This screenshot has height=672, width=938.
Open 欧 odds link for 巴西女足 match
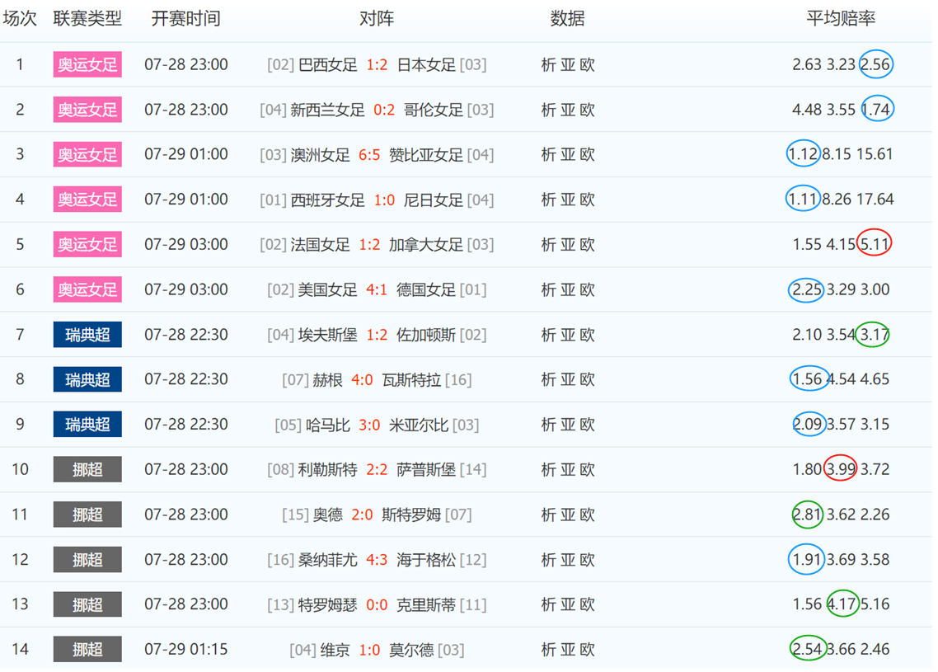(x=588, y=64)
